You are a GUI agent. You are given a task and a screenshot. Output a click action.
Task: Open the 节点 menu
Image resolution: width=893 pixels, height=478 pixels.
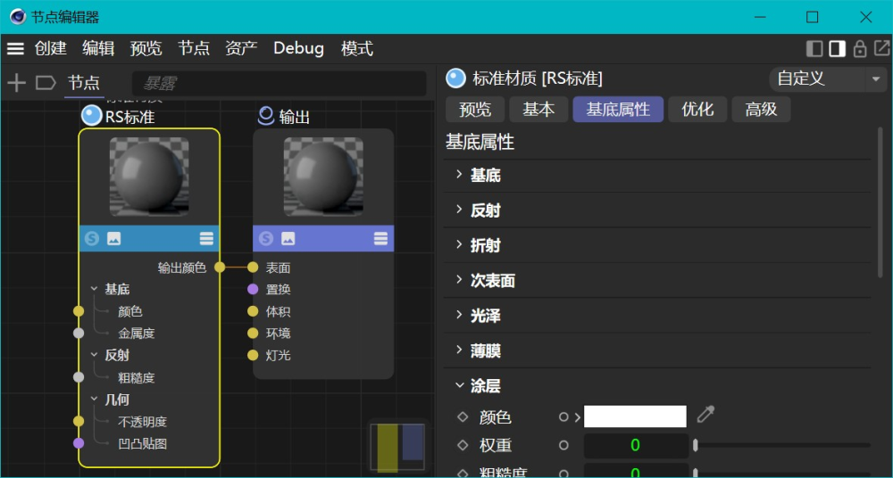[x=194, y=49]
